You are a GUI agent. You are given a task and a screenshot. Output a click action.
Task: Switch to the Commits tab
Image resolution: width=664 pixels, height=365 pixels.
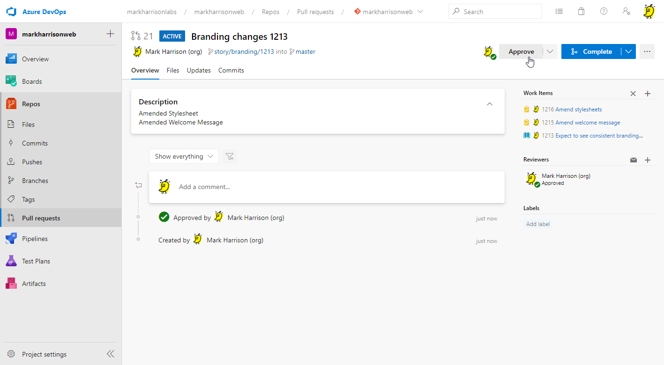coord(231,70)
